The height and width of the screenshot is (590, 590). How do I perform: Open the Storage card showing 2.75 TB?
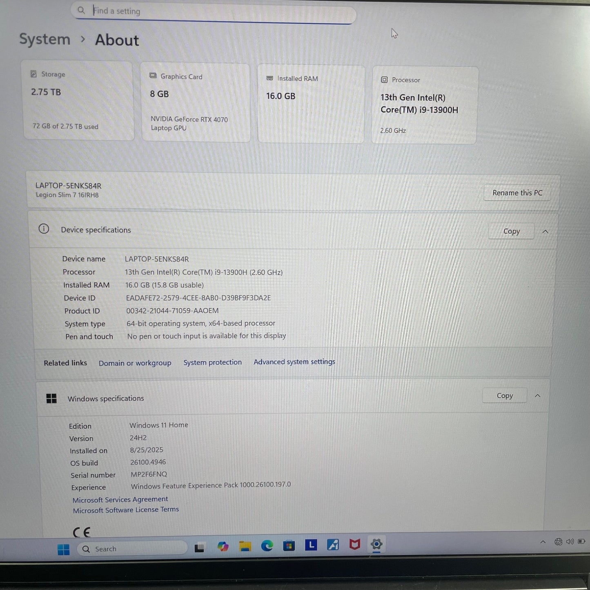(x=78, y=100)
